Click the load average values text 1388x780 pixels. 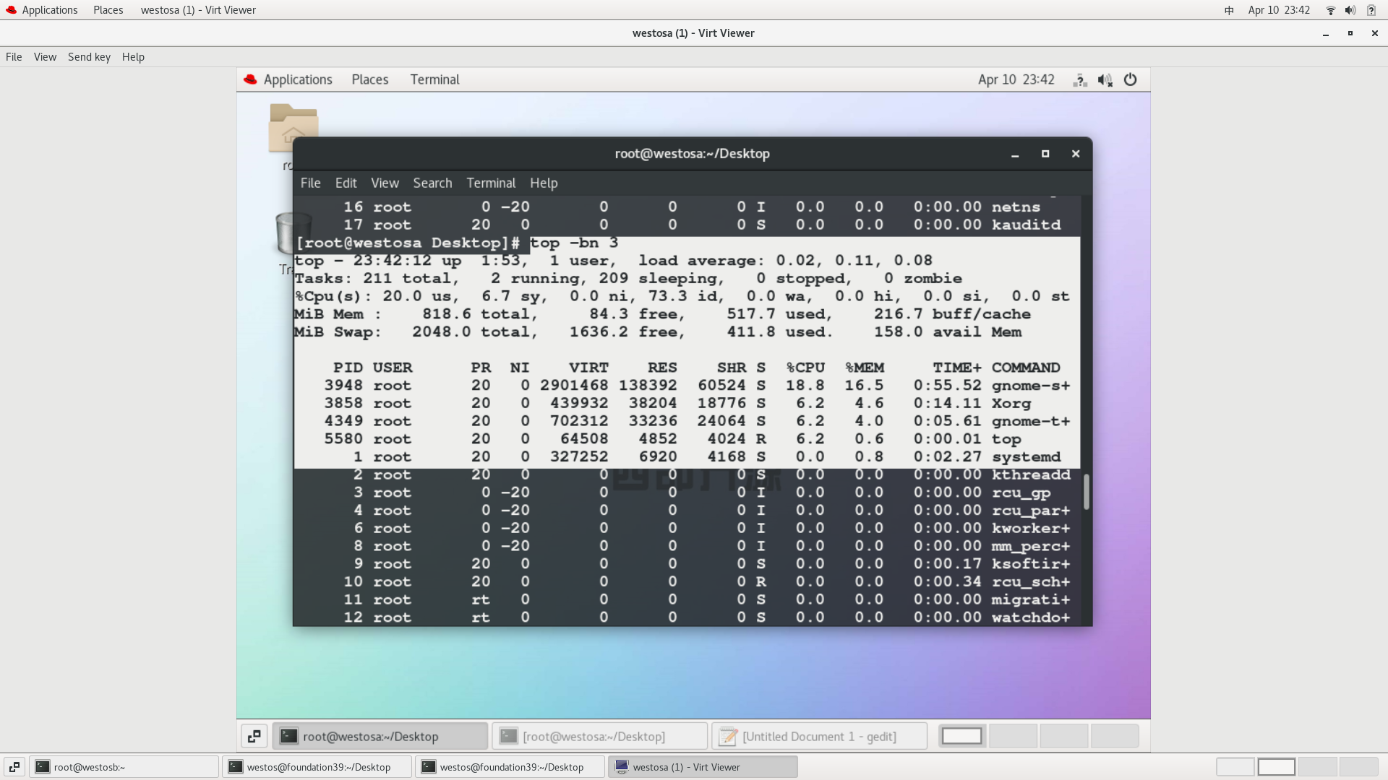pos(854,261)
